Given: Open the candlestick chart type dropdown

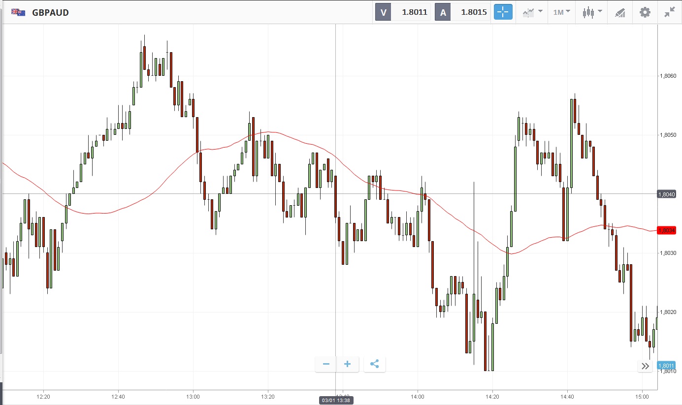Looking at the screenshot, I should click(592, 12).
